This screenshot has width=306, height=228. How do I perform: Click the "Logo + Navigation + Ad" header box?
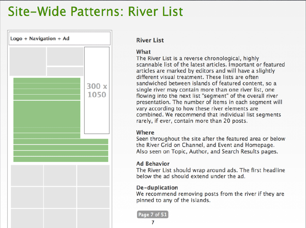click(60, 39)
